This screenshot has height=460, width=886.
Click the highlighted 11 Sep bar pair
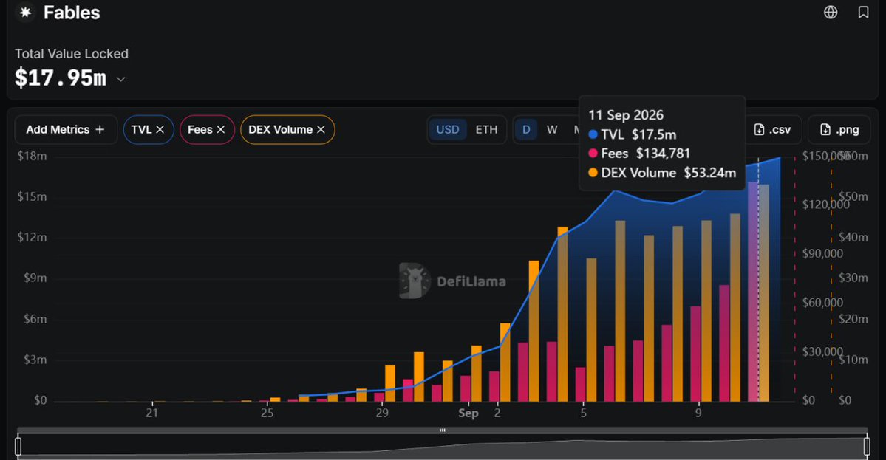pos(758,291)
